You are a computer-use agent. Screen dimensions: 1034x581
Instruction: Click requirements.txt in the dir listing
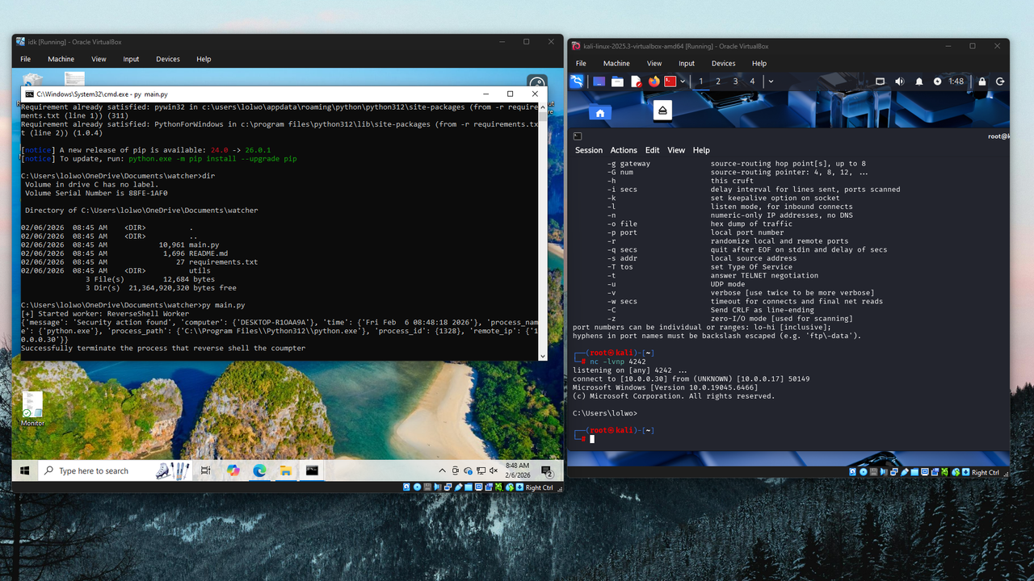click(x=223, y=262)
